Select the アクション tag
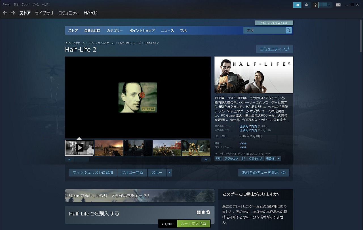 [x=231, y=159]
